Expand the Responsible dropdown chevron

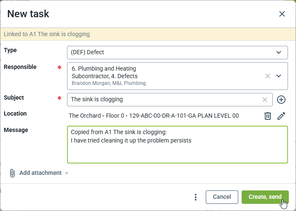(x=278, y=76)
